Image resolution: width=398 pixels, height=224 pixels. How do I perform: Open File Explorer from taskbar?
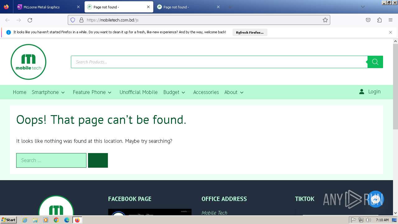click(x=35, y=220)
